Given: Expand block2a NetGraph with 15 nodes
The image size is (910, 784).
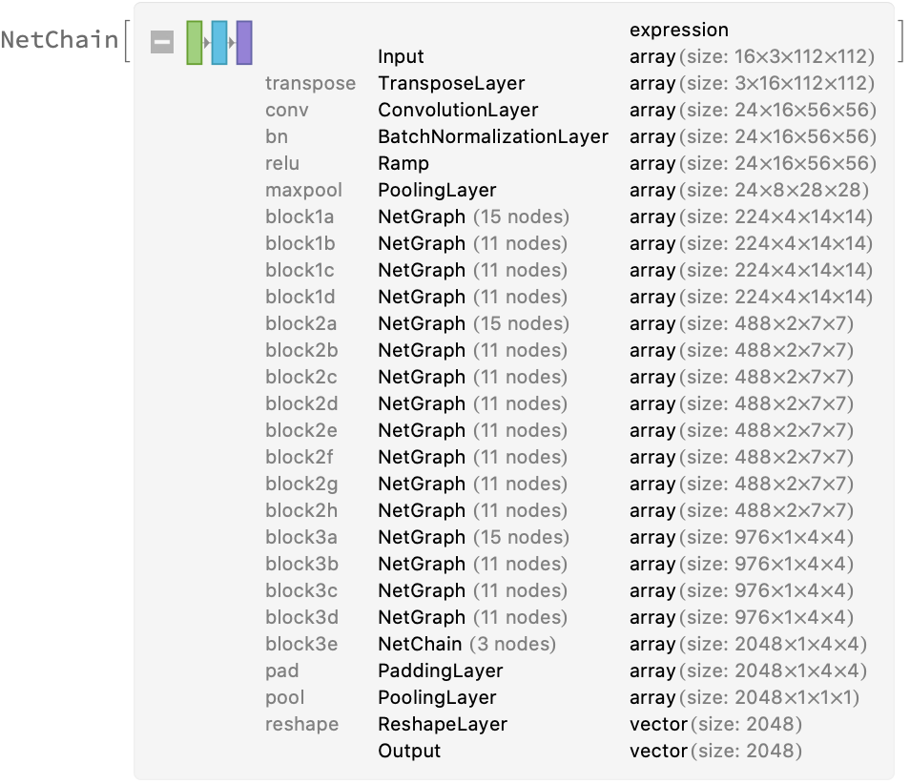Looking at the screenshot, I should point(473,323).
